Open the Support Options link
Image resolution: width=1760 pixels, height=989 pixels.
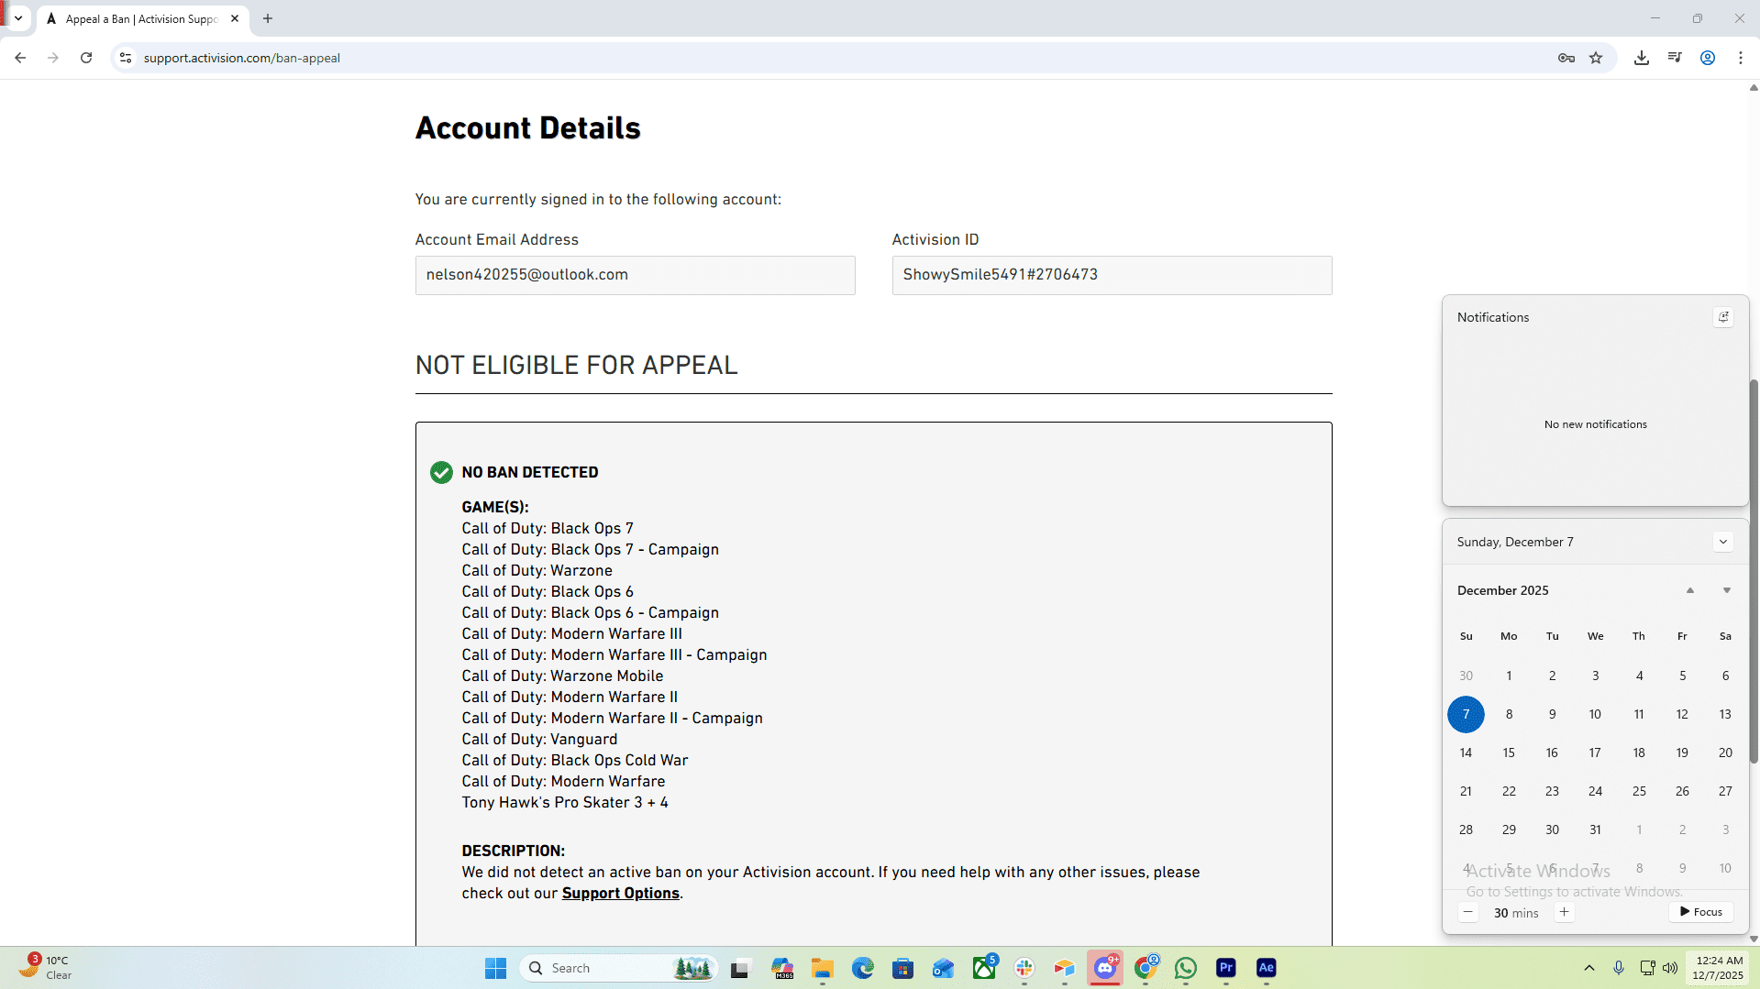(x=620, y=893)
